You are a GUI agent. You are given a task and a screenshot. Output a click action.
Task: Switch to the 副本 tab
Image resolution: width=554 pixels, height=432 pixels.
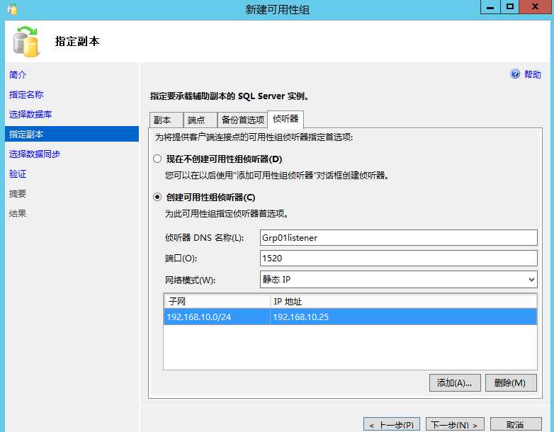tap(166, 120)
